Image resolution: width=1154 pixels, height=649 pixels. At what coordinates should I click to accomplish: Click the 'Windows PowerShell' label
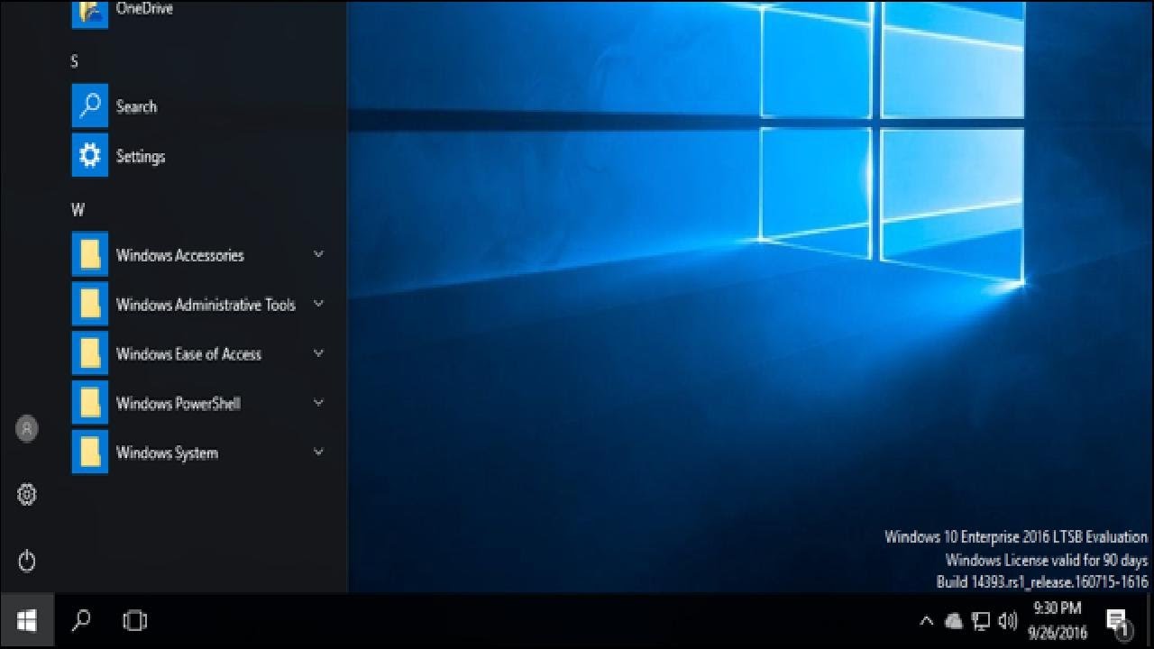point(179,404)
